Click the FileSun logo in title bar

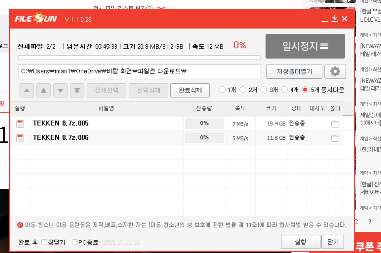pos(36,18)
